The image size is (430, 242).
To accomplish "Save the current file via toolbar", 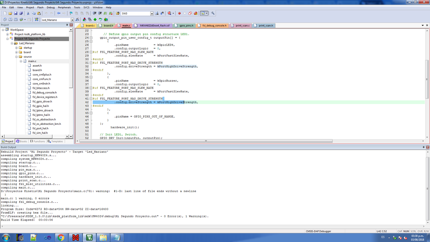I will click(15, 13).
